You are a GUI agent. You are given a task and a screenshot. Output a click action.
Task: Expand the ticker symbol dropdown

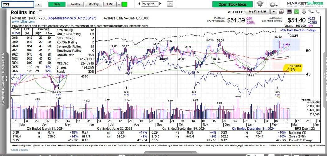[x=38, y=4]
